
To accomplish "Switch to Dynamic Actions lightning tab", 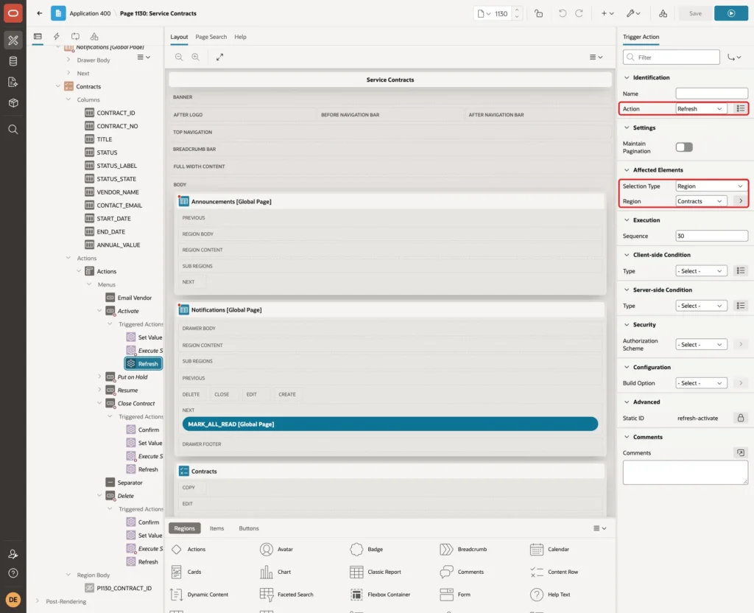I will pyautogui.click(x=56, y=36).
